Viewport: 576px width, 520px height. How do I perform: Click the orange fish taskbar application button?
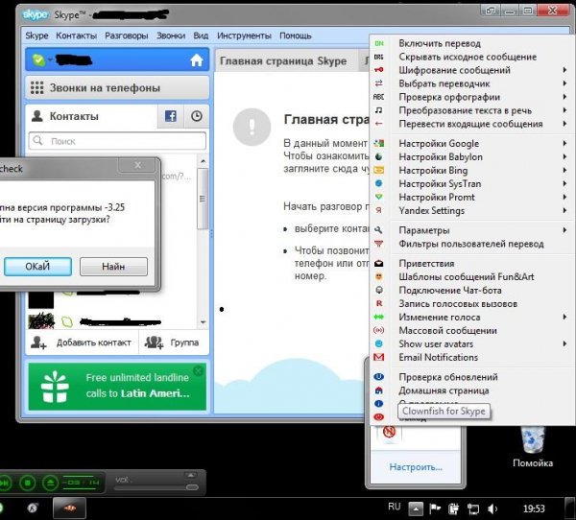pyautogui.click(x=69, y=508)
